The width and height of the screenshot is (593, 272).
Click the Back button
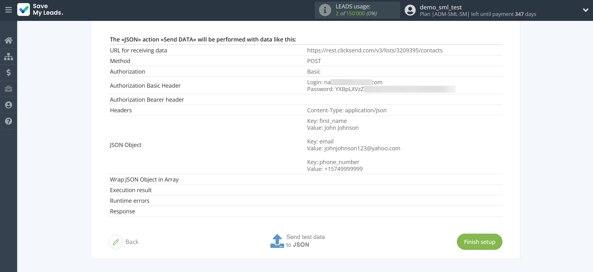point(132,242)
